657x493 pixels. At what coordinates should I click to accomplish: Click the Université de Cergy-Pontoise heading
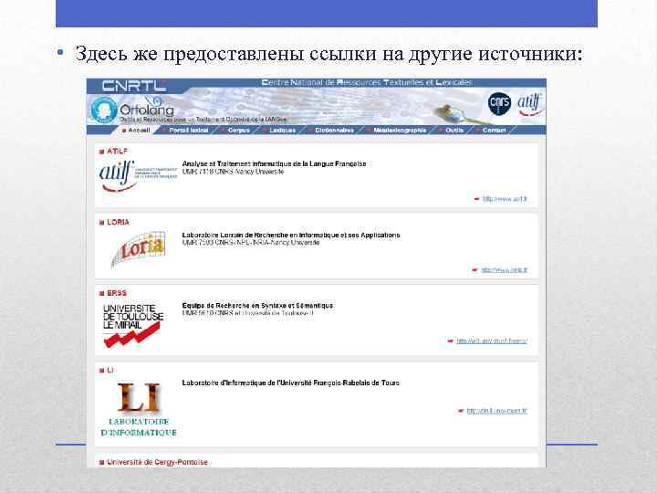click(157, 462)
